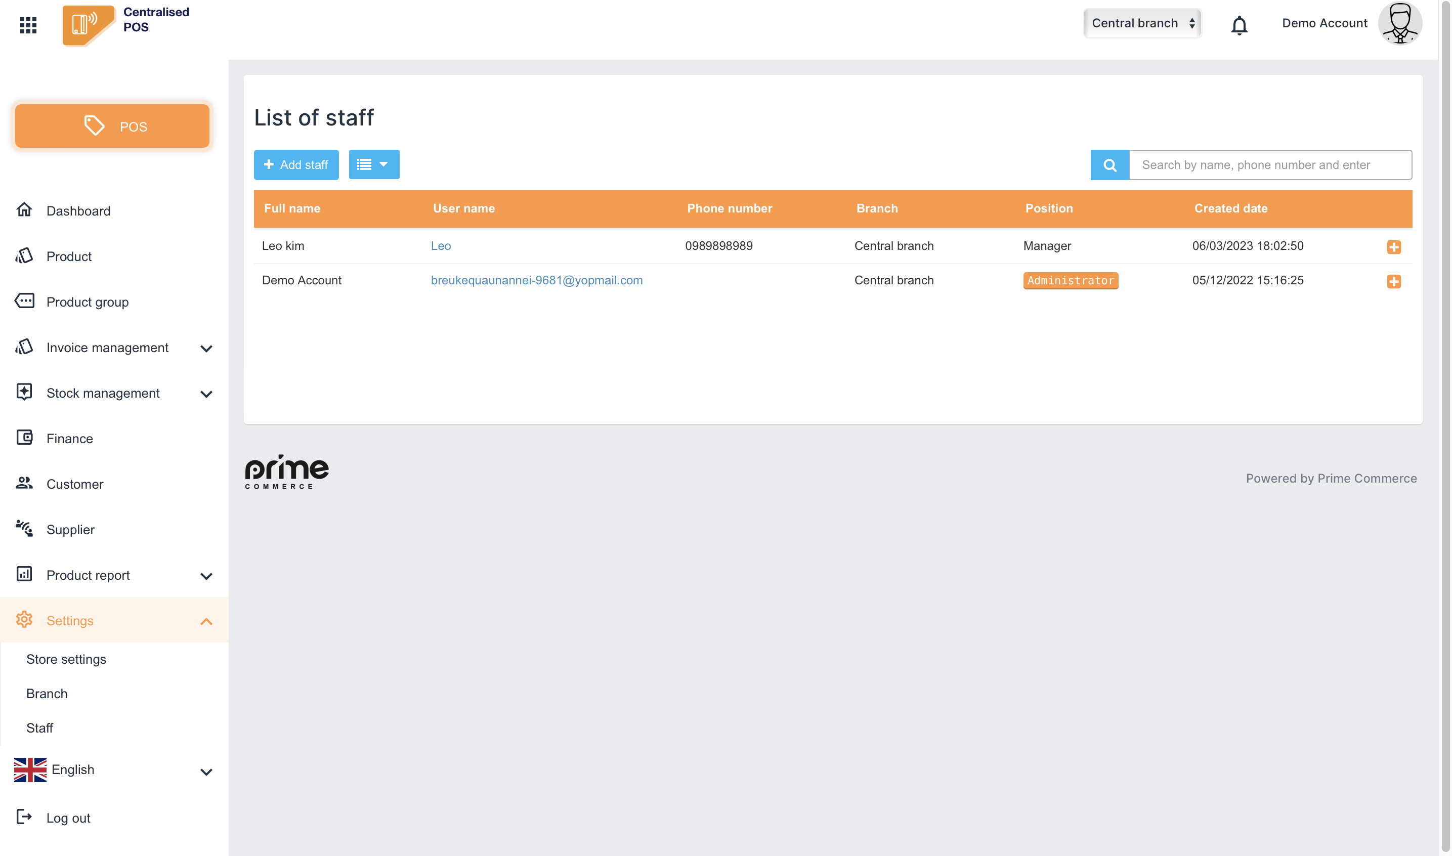Open the apps grid icon
Screen dimensions: 1452x856
(x=28, y=25)
